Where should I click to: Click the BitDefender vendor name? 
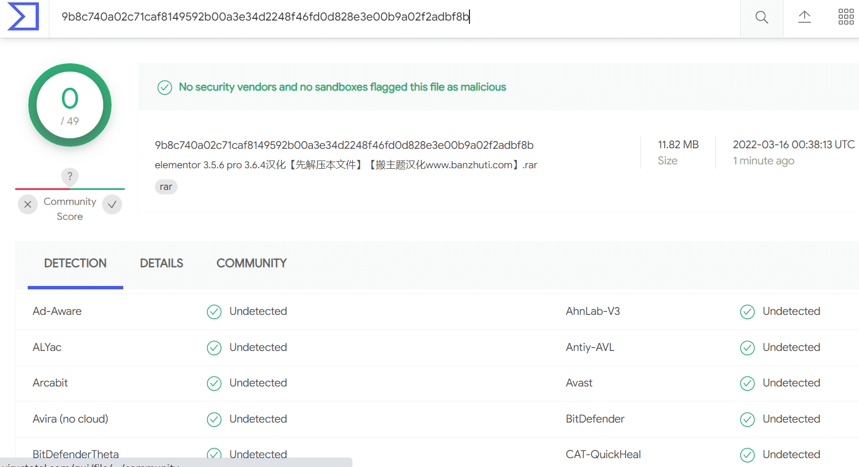pos(595,419)
